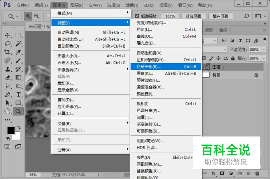Viewport: 270px width, 179px height.
Task: Select the Magic Wand tool
Action: tap(18, 44)
